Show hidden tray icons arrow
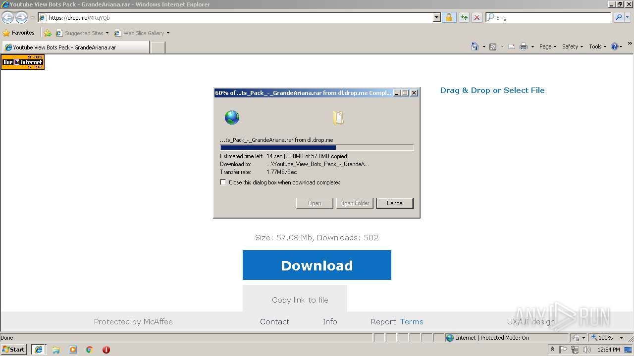This screenshot has width=634, height=356. pyautogui.click(x=552, y=349)
